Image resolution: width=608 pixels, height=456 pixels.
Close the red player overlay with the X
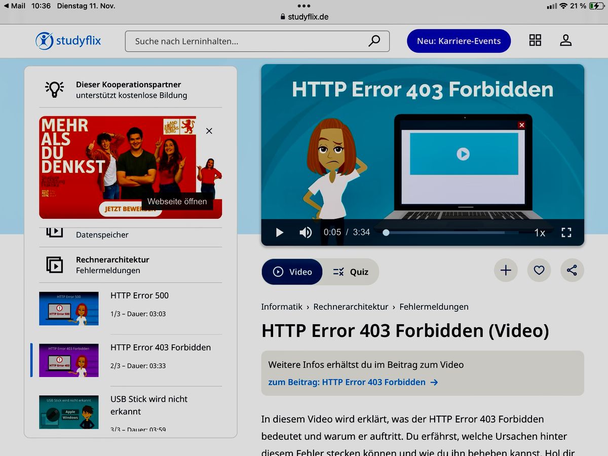pos(521,125)
